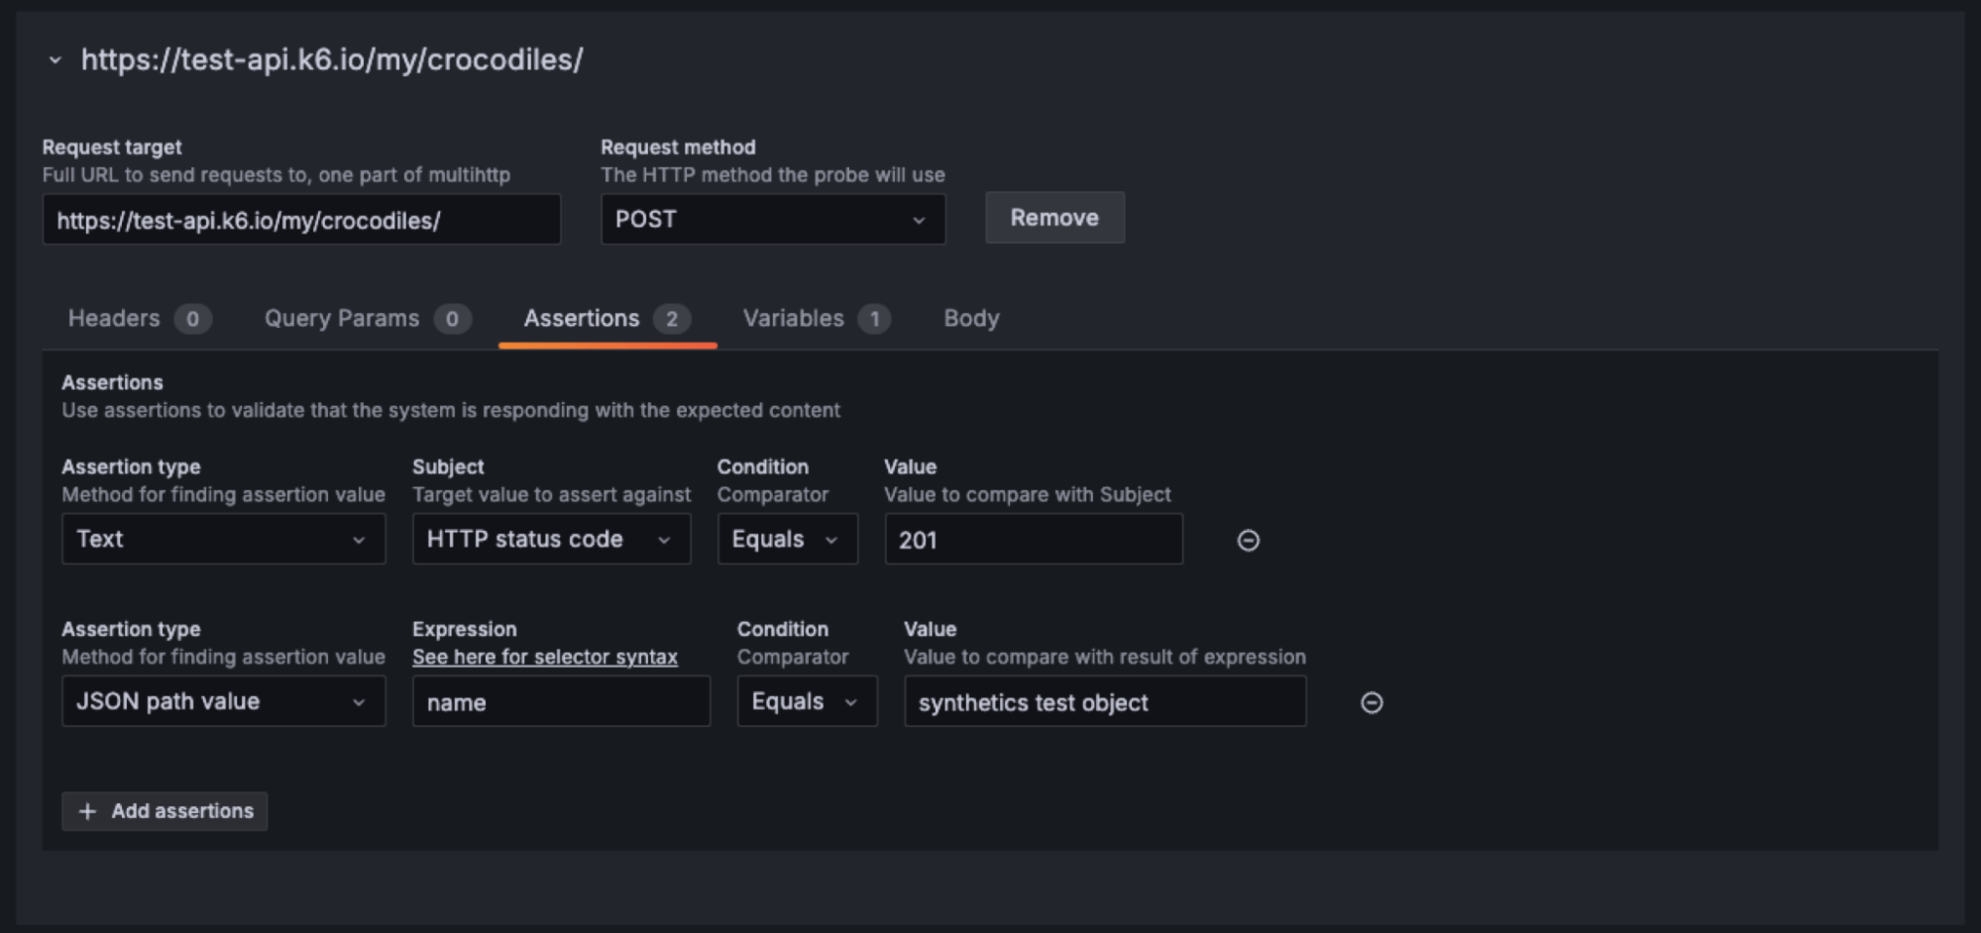The height and width of the screenshot is (933, 1981).
Task: Click the Add assertions button
Action: (164, 811)
